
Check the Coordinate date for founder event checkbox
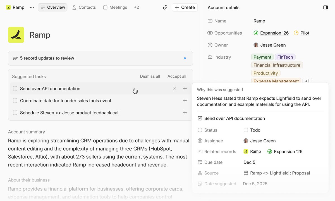click(x=15, y=100)
